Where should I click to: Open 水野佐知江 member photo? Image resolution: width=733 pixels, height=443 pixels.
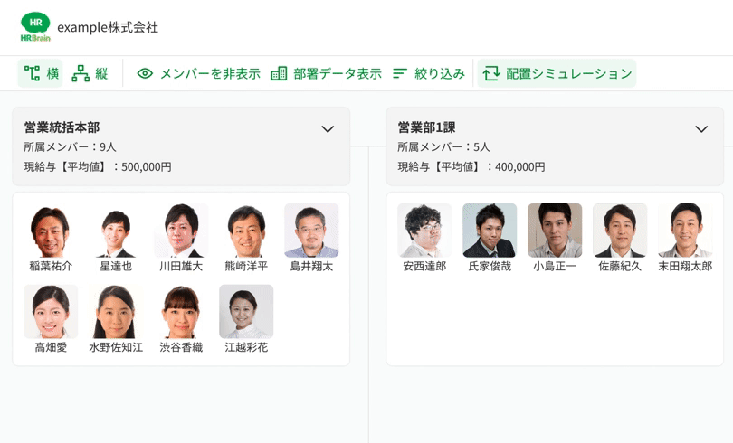[x=116, y=312]
